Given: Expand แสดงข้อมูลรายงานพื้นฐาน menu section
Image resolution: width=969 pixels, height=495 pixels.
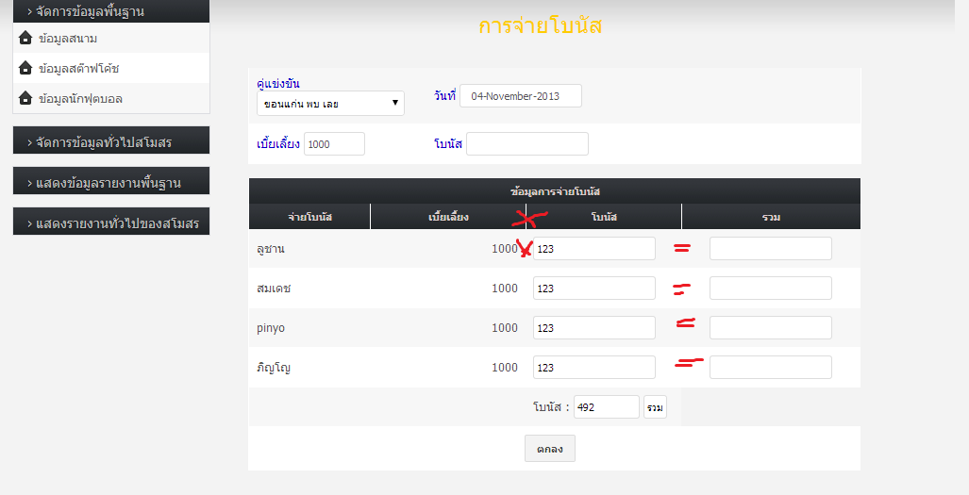Looking at the screenshot, I should (111, 181).
